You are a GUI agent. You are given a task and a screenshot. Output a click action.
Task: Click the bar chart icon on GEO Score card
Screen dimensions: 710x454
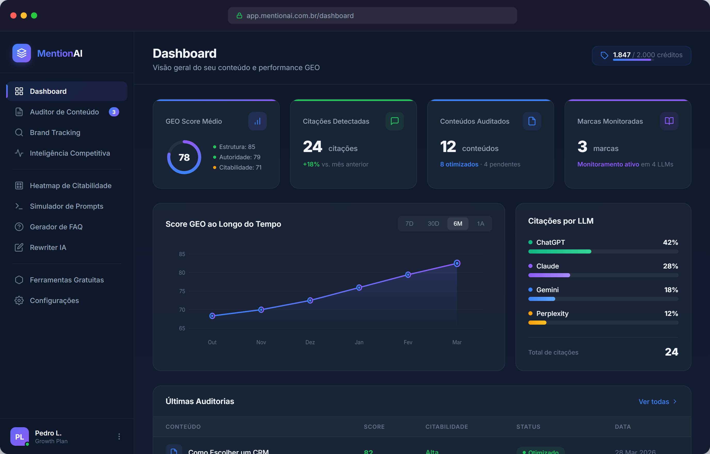point(257,121)
